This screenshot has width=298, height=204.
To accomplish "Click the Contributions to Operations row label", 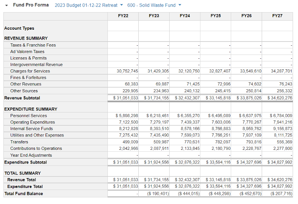I will pyautogui.click(x=36, y=149).
